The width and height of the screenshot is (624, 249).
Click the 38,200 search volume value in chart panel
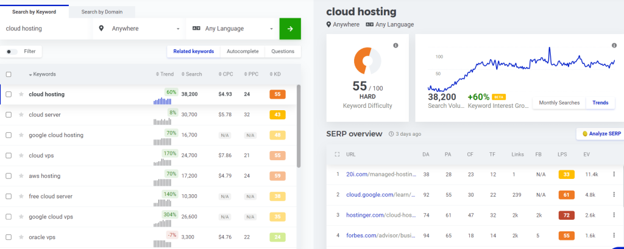click(442, 97)
